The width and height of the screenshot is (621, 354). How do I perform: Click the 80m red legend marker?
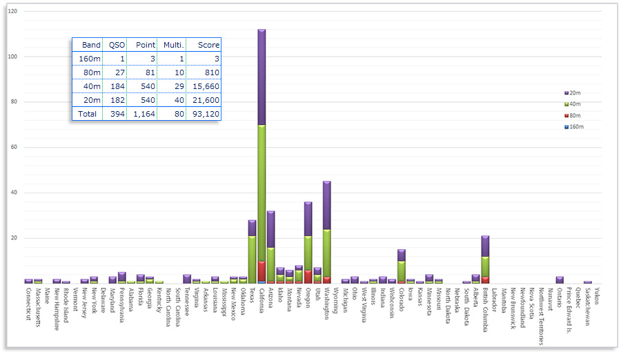coord(566,115)
